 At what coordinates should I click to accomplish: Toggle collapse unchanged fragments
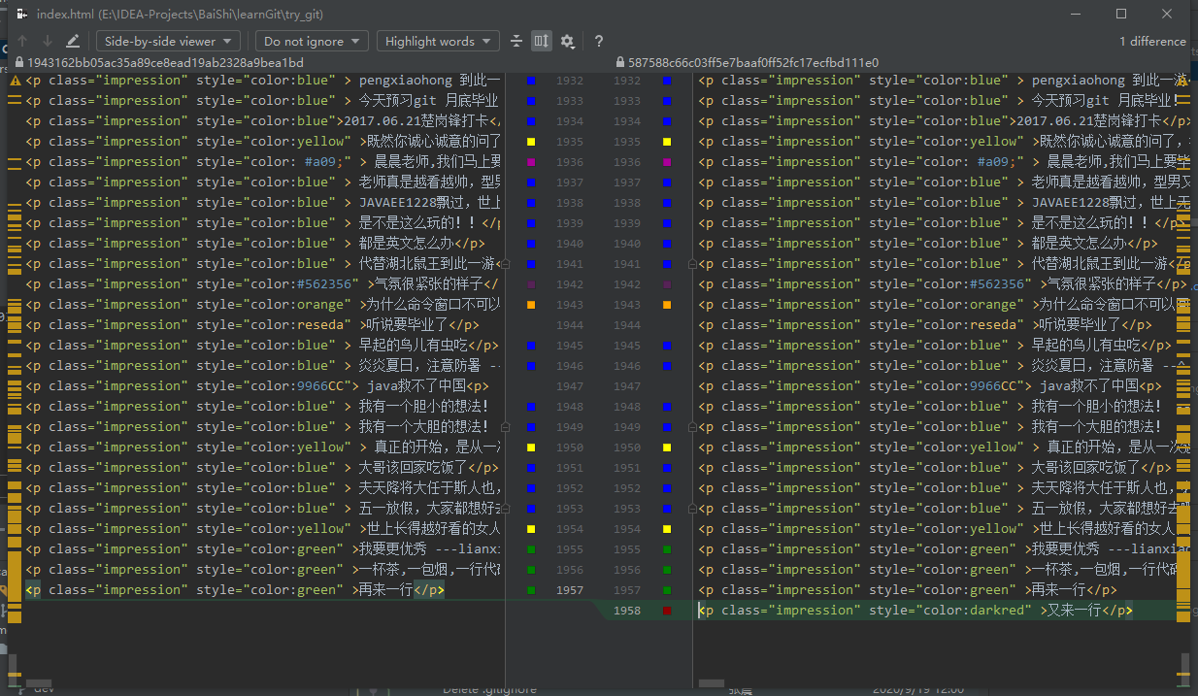tap(516, 41)
